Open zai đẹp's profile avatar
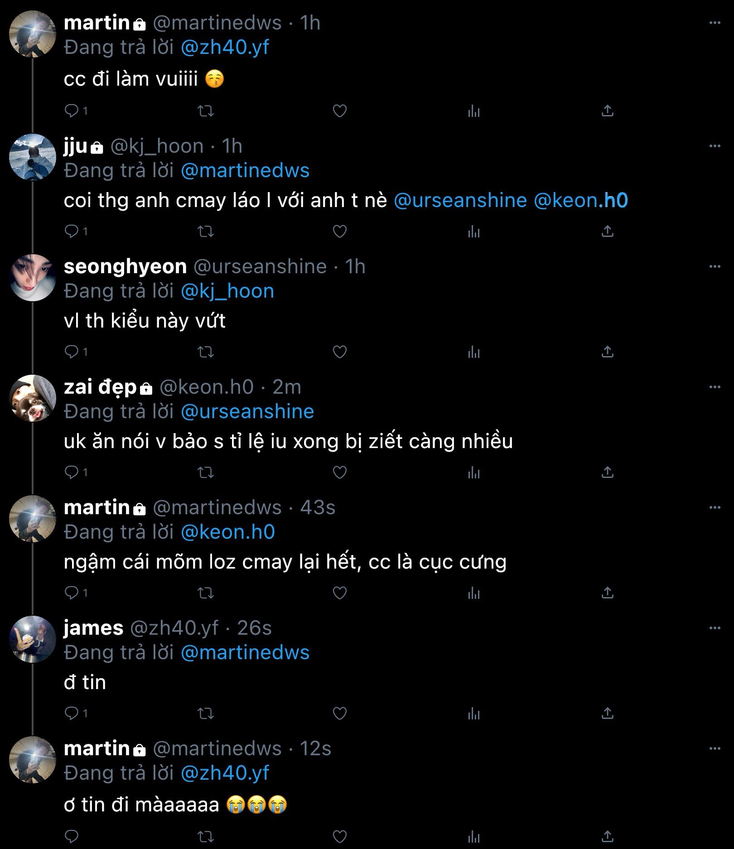 (x=33, y=398)
